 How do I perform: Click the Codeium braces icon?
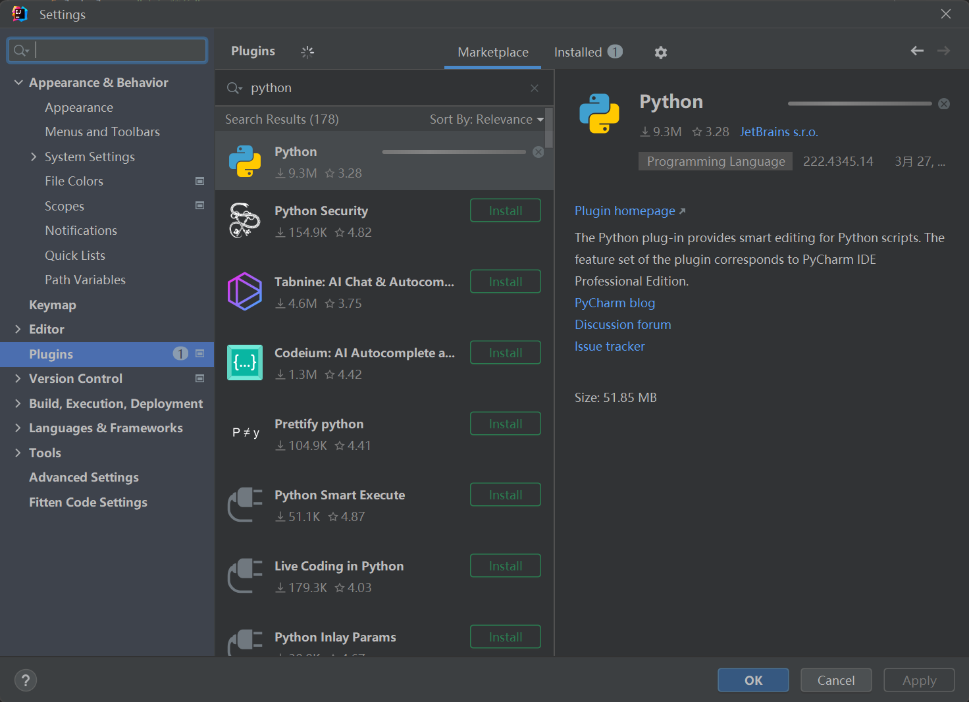tap(245, 363)
